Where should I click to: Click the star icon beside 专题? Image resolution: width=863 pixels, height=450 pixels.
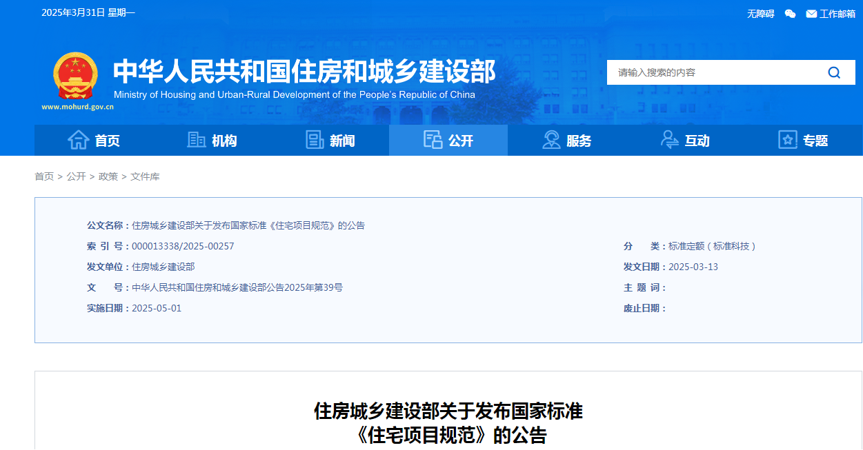[787, 140]
